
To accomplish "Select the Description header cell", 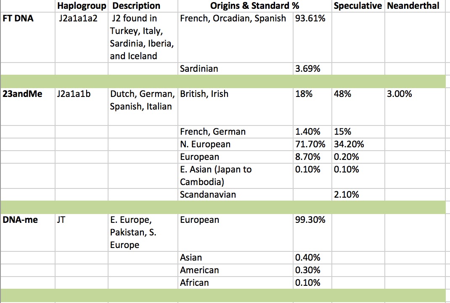I will point(136,6).
